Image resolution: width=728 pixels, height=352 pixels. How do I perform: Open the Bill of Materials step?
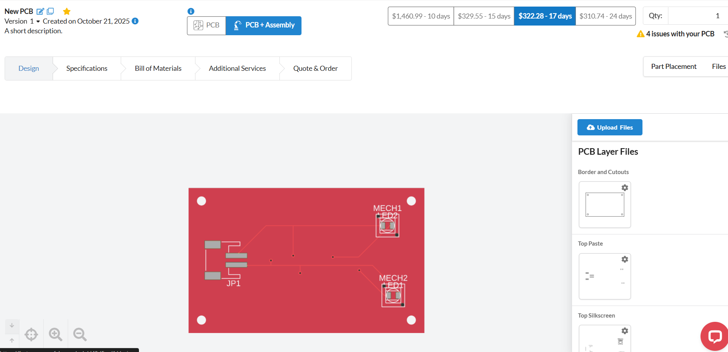[158, 68]
